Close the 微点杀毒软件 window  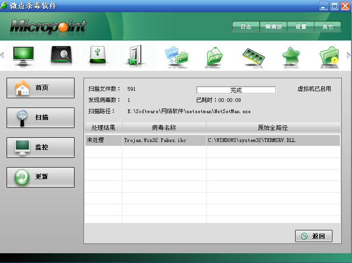click(x=345, y=6)
